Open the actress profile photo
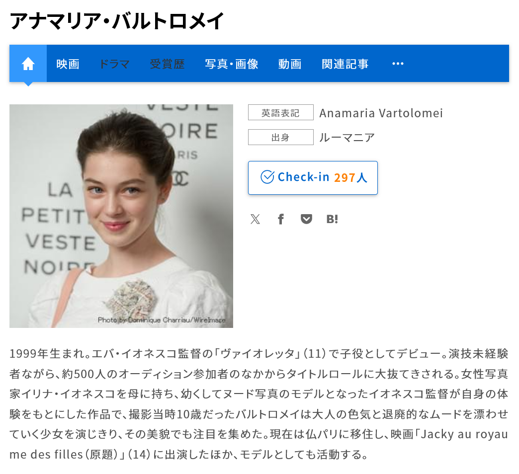 point(121,216)
